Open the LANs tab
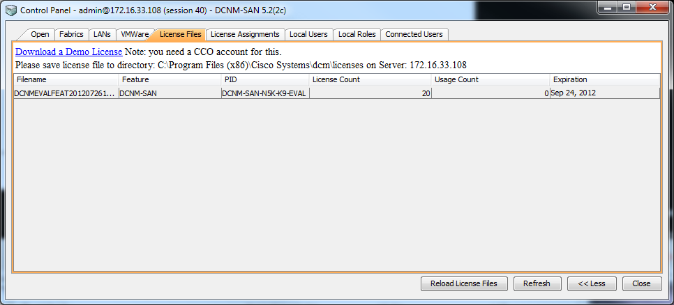 103,34
